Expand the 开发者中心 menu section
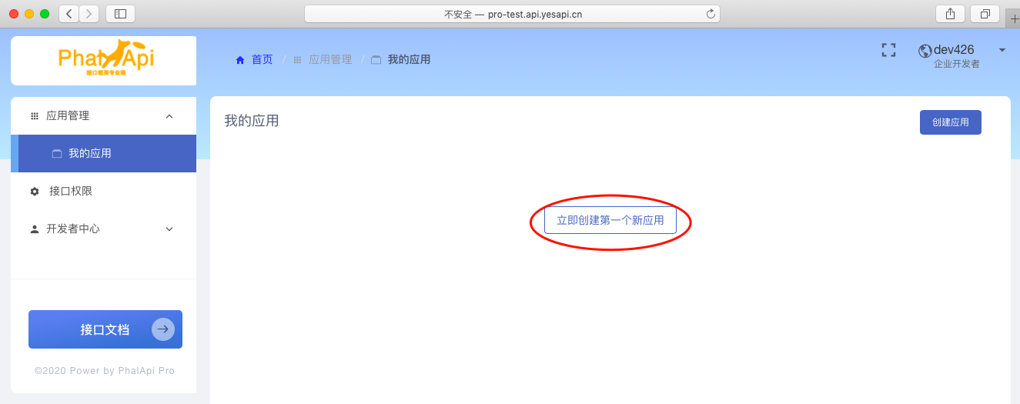The image size is (1020, 404). 169,229
